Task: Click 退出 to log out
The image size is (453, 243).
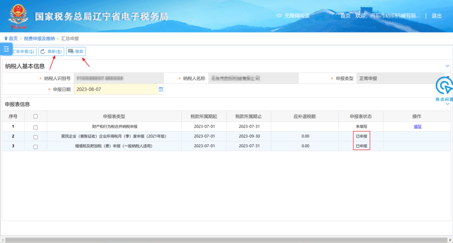Action: pyautogui.click(x=437, y=16)
